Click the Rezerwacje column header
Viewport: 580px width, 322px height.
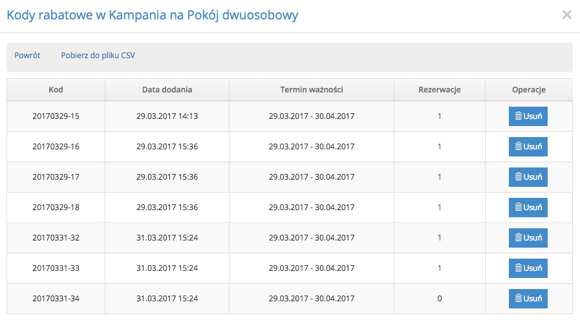coord(440,89)
